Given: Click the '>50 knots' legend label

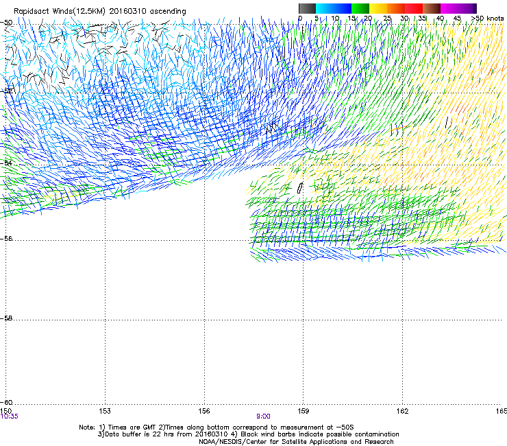Looking at the screenshot, I should 488,19.
